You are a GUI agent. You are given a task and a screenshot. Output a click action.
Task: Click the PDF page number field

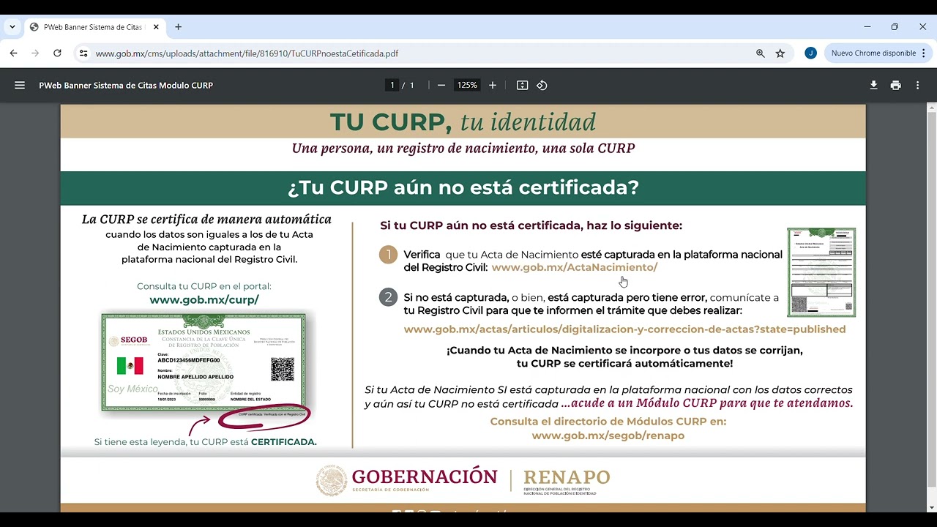[392, 86]
